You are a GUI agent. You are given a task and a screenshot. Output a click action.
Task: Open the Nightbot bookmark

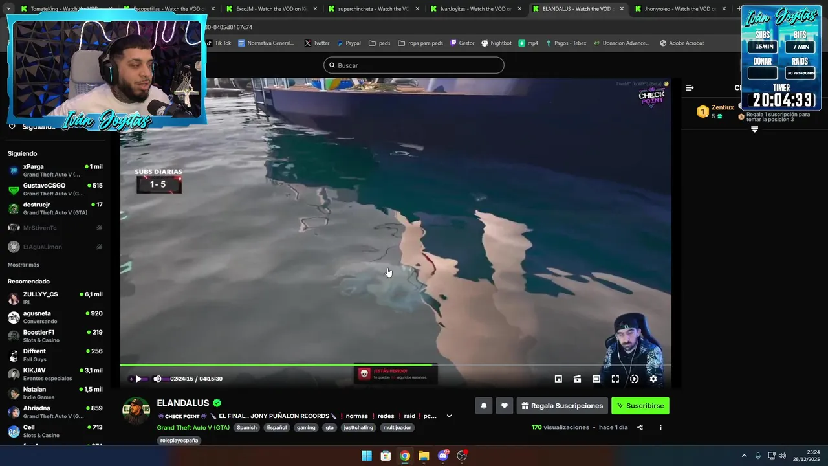pyautogui.click(x=496, y=43)
